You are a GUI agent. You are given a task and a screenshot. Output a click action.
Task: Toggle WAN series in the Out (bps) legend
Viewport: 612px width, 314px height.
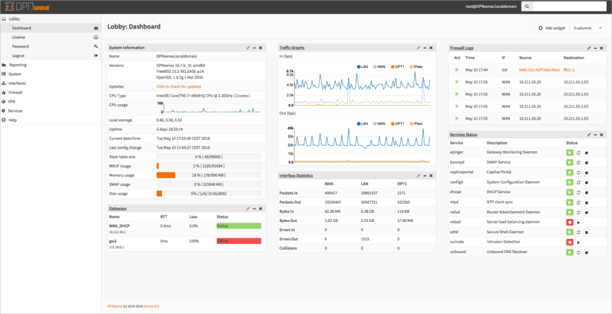pos(379,123)
